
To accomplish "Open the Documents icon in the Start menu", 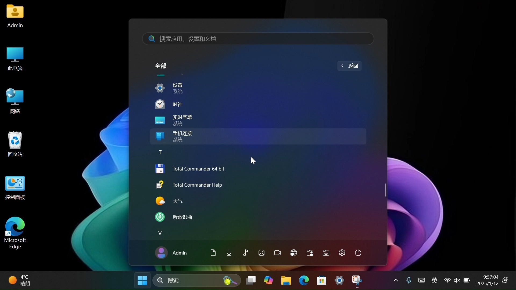I will (x=213, y=253).
